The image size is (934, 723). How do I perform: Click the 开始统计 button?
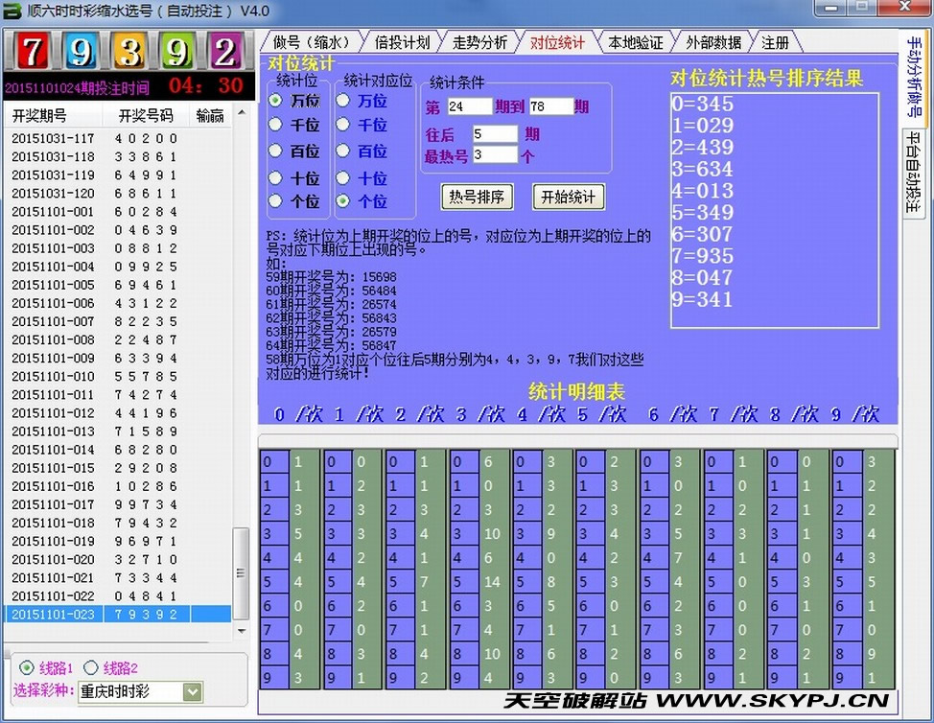pos(569,197)
